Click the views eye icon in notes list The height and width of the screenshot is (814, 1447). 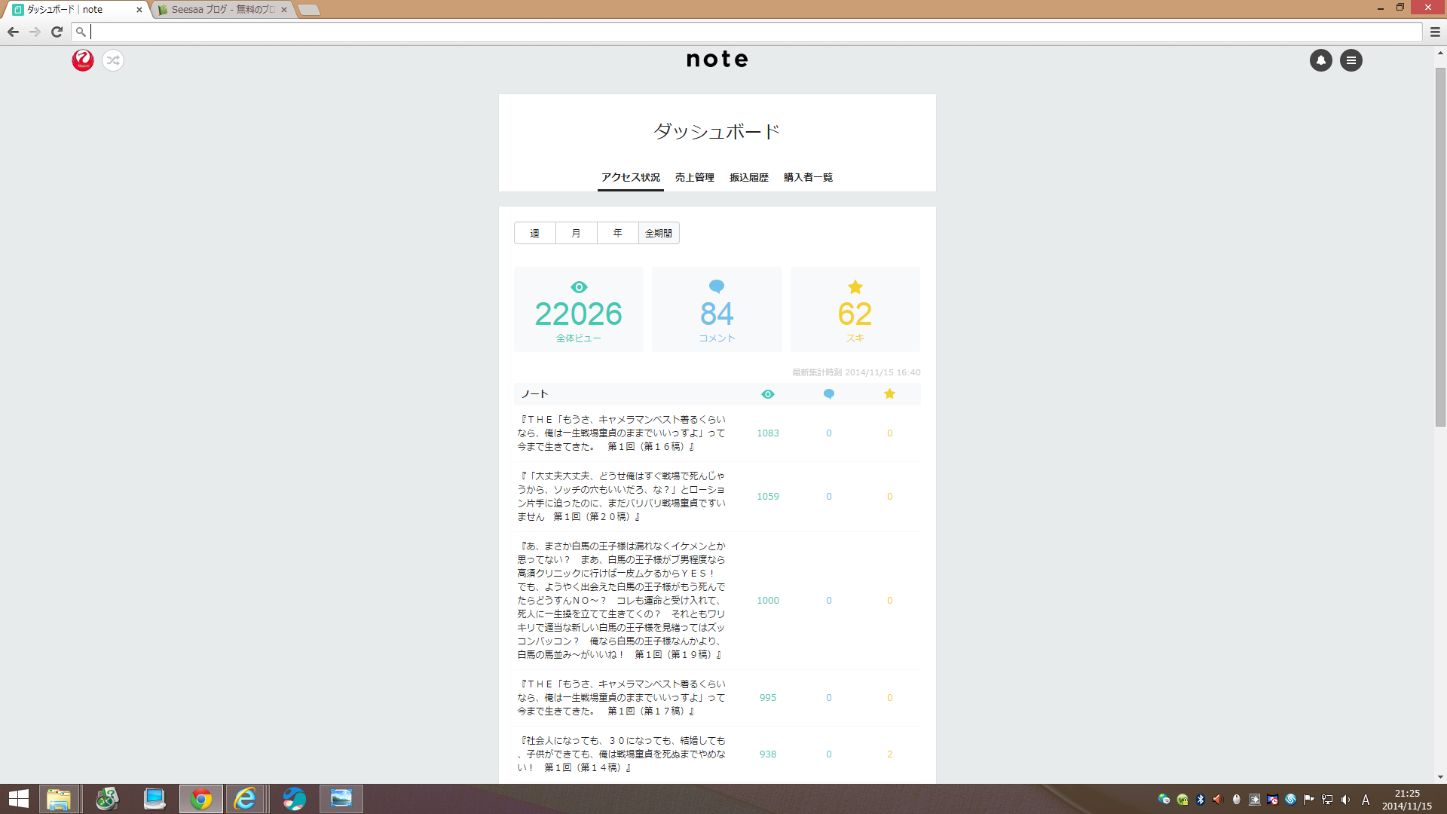coord(768,393)
